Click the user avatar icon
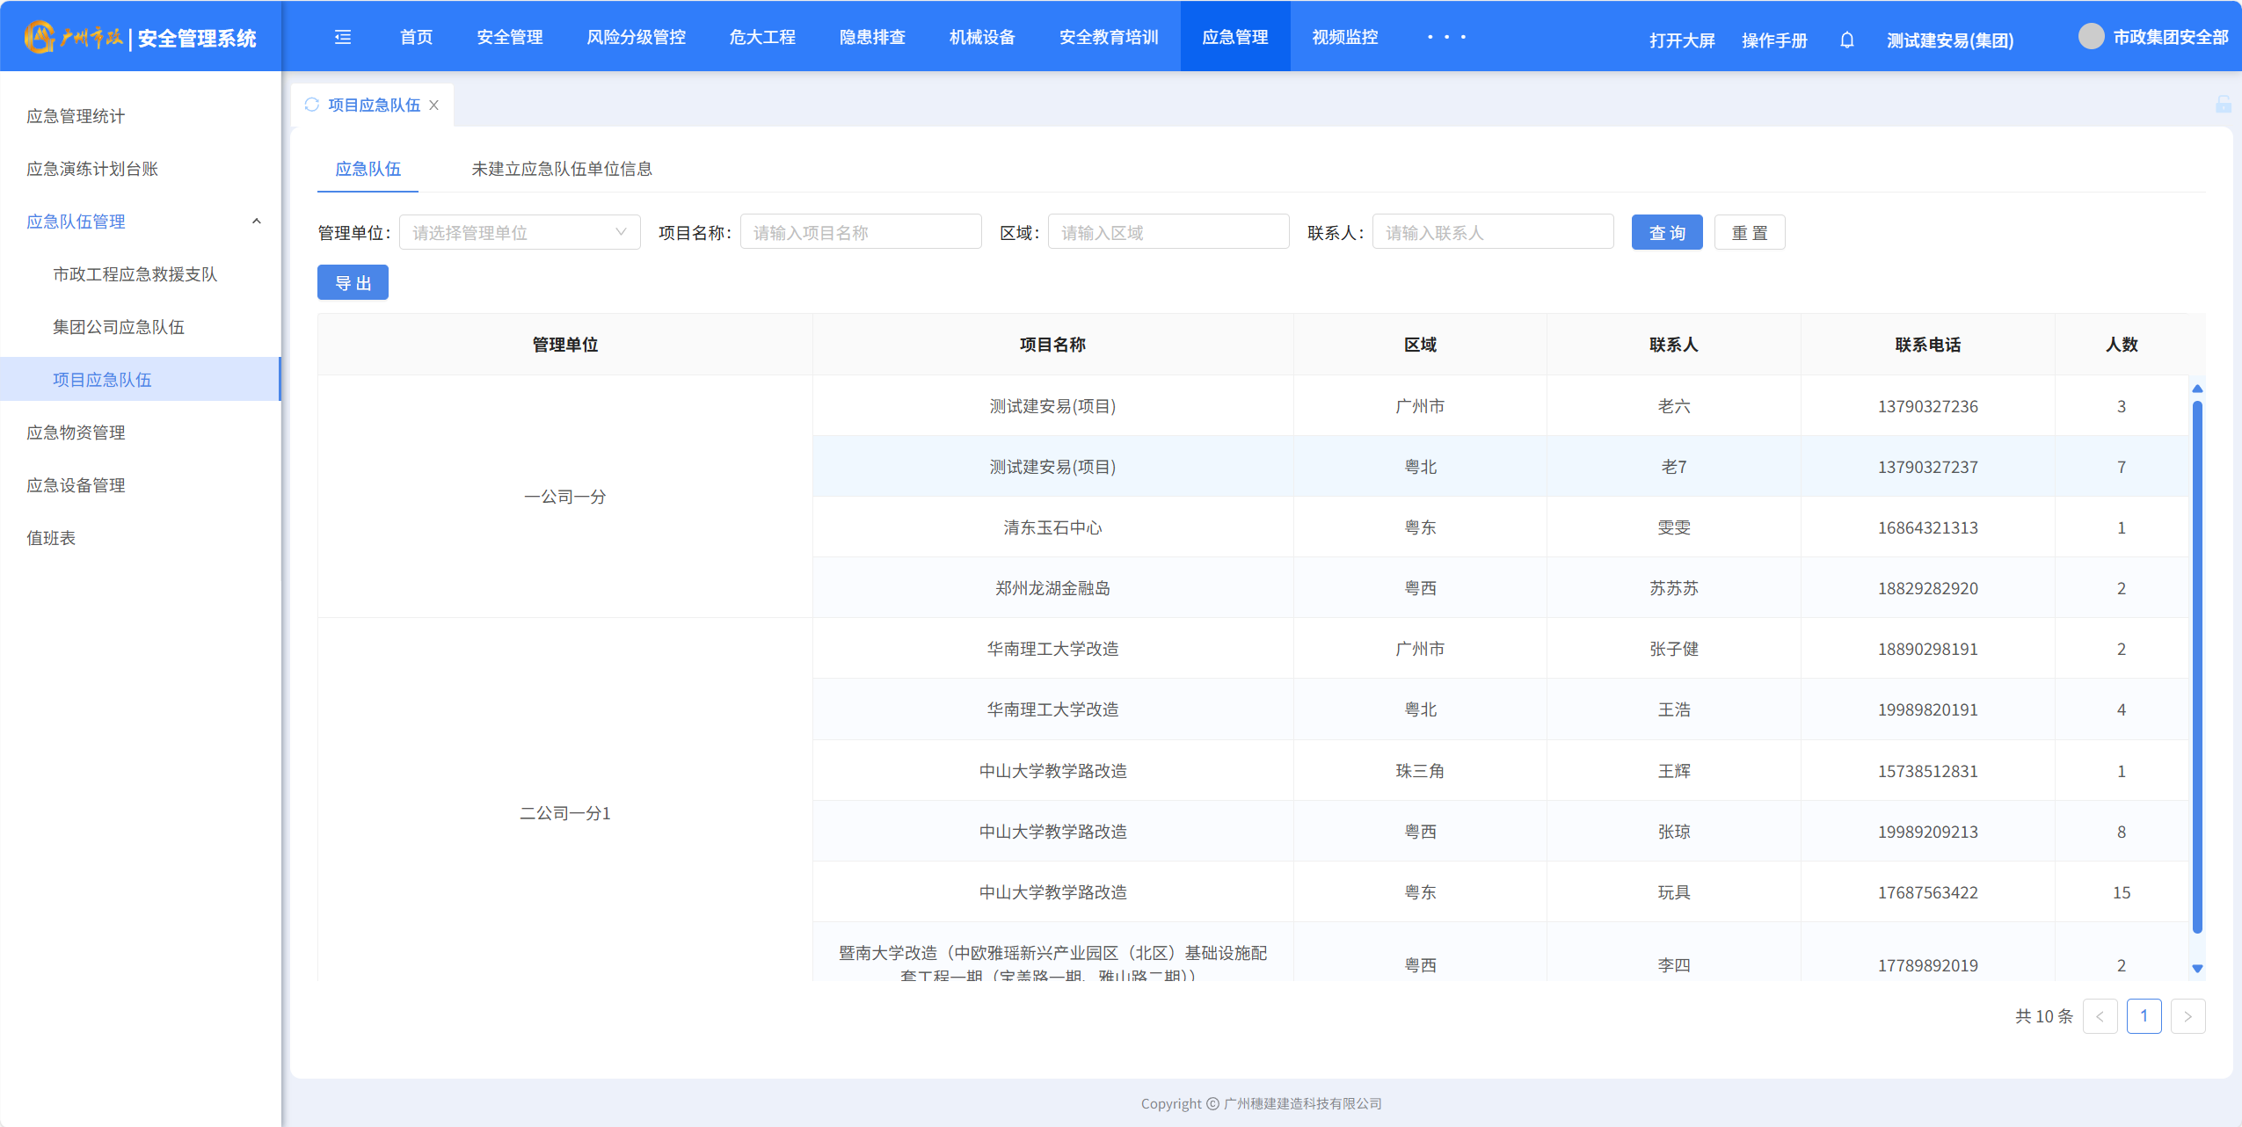 pyautogui.click(x=2090, y=36)
